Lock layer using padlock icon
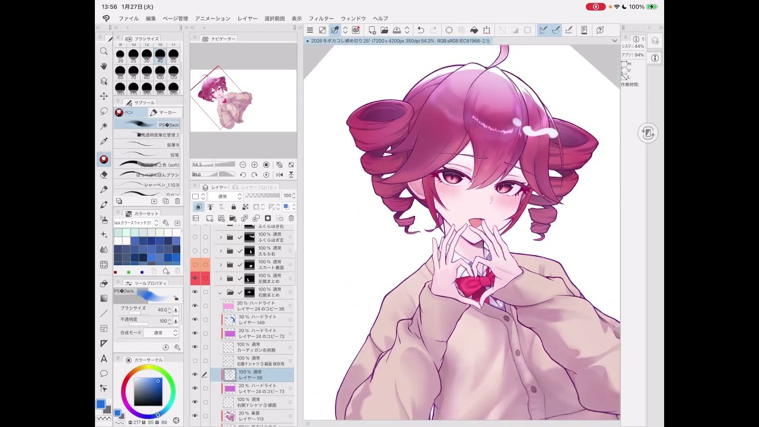 coord(234,207)
